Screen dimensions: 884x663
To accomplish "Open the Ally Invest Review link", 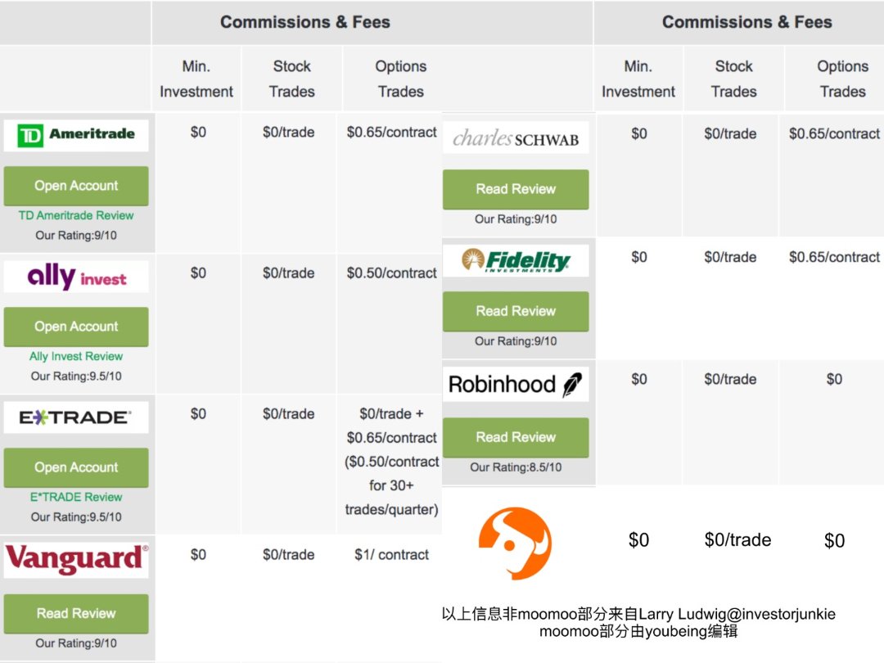I will click(x=76, y=356).
